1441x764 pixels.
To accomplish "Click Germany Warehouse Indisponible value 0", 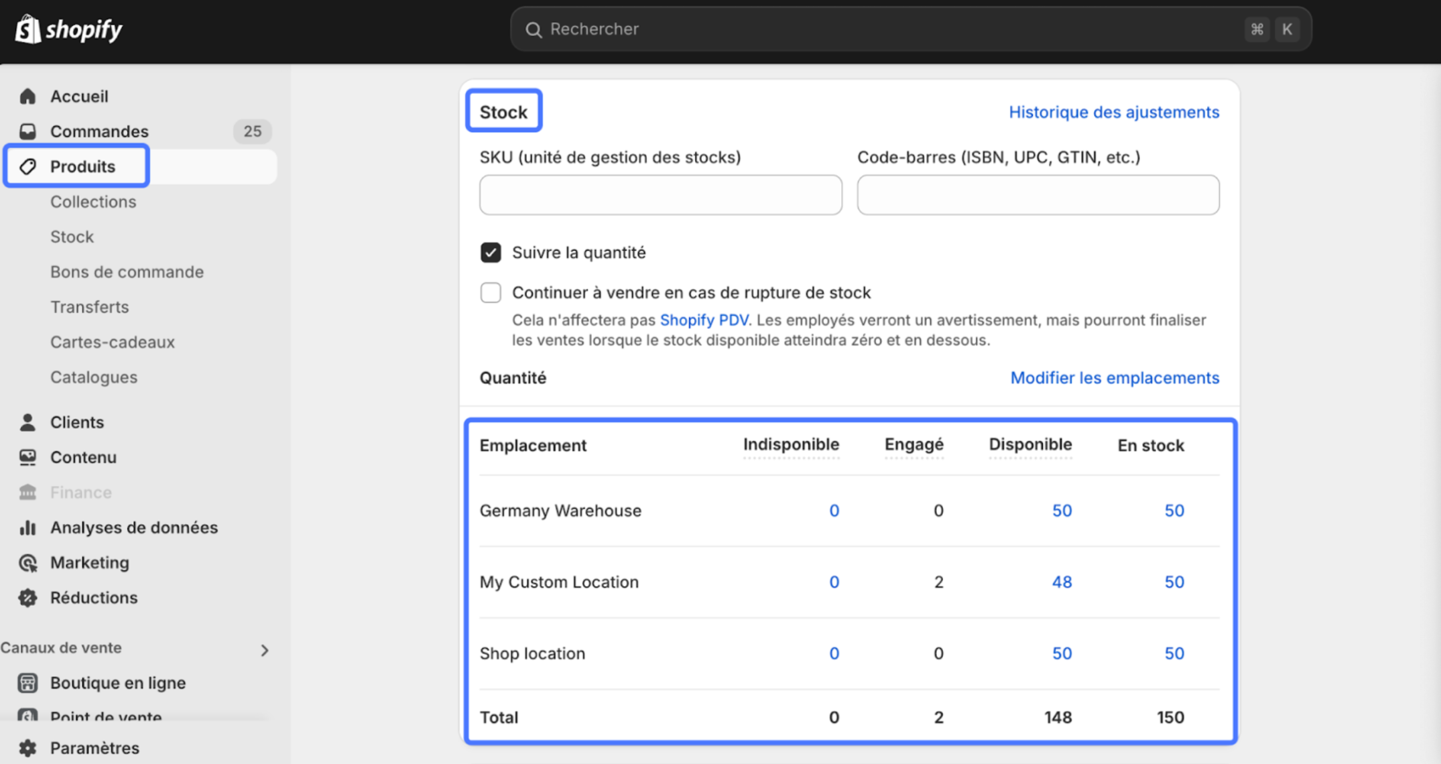I will tap(834, 511).
